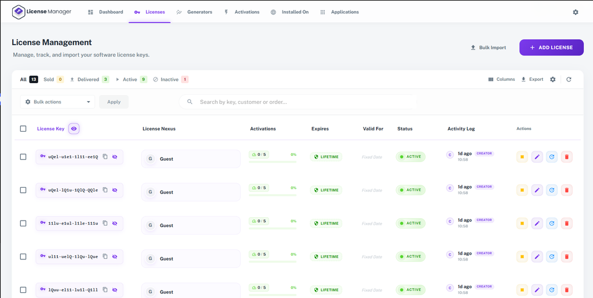
Task: Click blue renew icon for lQuu-el11-lu1l-Q1ll
Action: (551, 290)
